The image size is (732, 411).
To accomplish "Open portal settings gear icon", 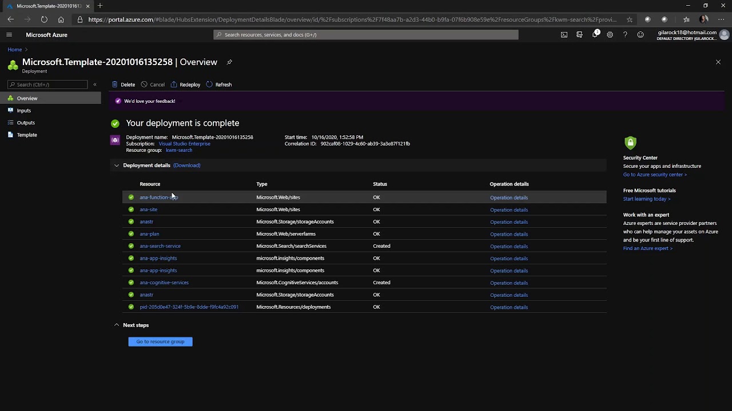I will (x=610, y=35).
